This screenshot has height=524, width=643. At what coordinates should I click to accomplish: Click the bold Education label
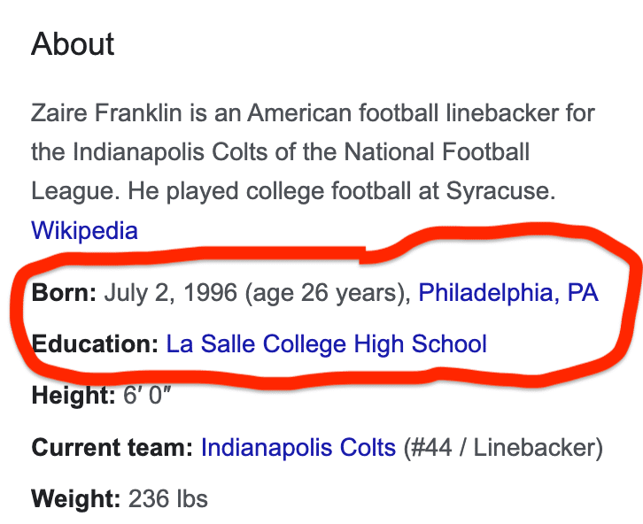[95, 343]
